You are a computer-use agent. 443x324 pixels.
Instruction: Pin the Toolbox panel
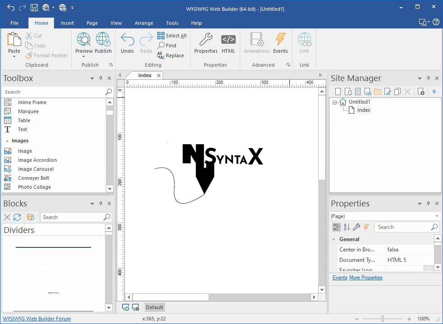100,78
